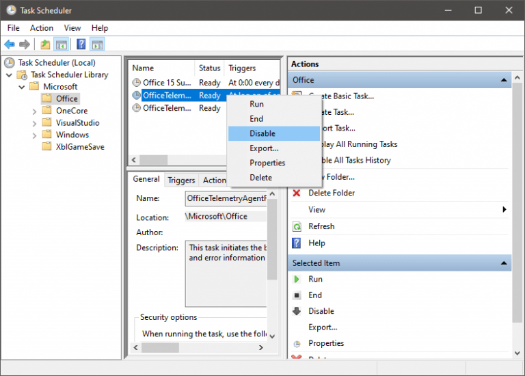The width and height of the screenshot is (525, 376).
Task: Collapse the Office section in Actions pane
Action: coord(504,80)
